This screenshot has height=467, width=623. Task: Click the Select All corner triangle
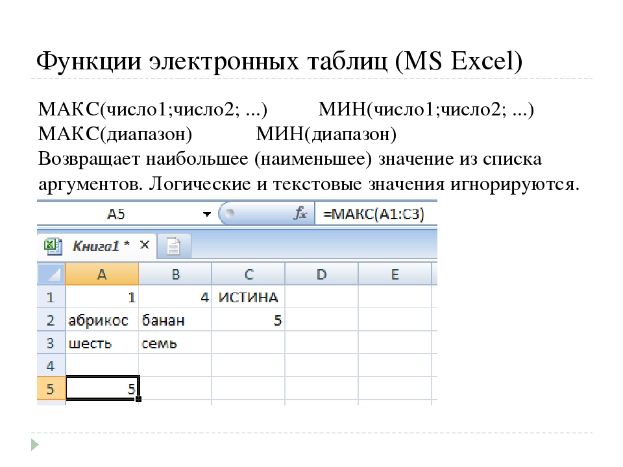point(51,274)
